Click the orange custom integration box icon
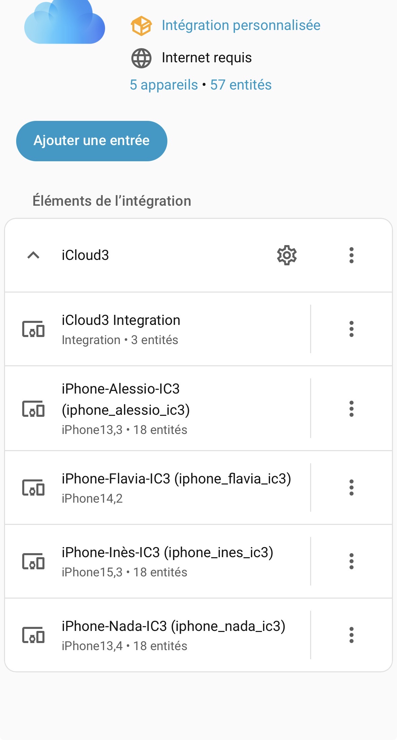The height and width of the screenshot is (740, 397). coord(141,26)
